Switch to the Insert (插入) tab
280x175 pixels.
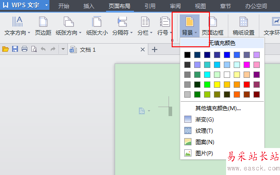pyautogui.click(x=89, y=6)
